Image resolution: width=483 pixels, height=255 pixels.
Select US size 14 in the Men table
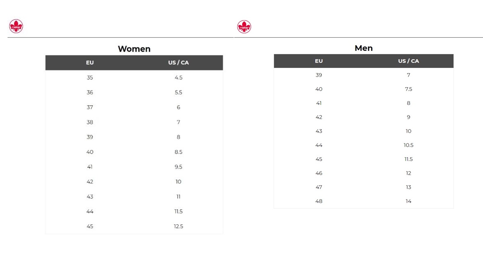click(408, 201)
